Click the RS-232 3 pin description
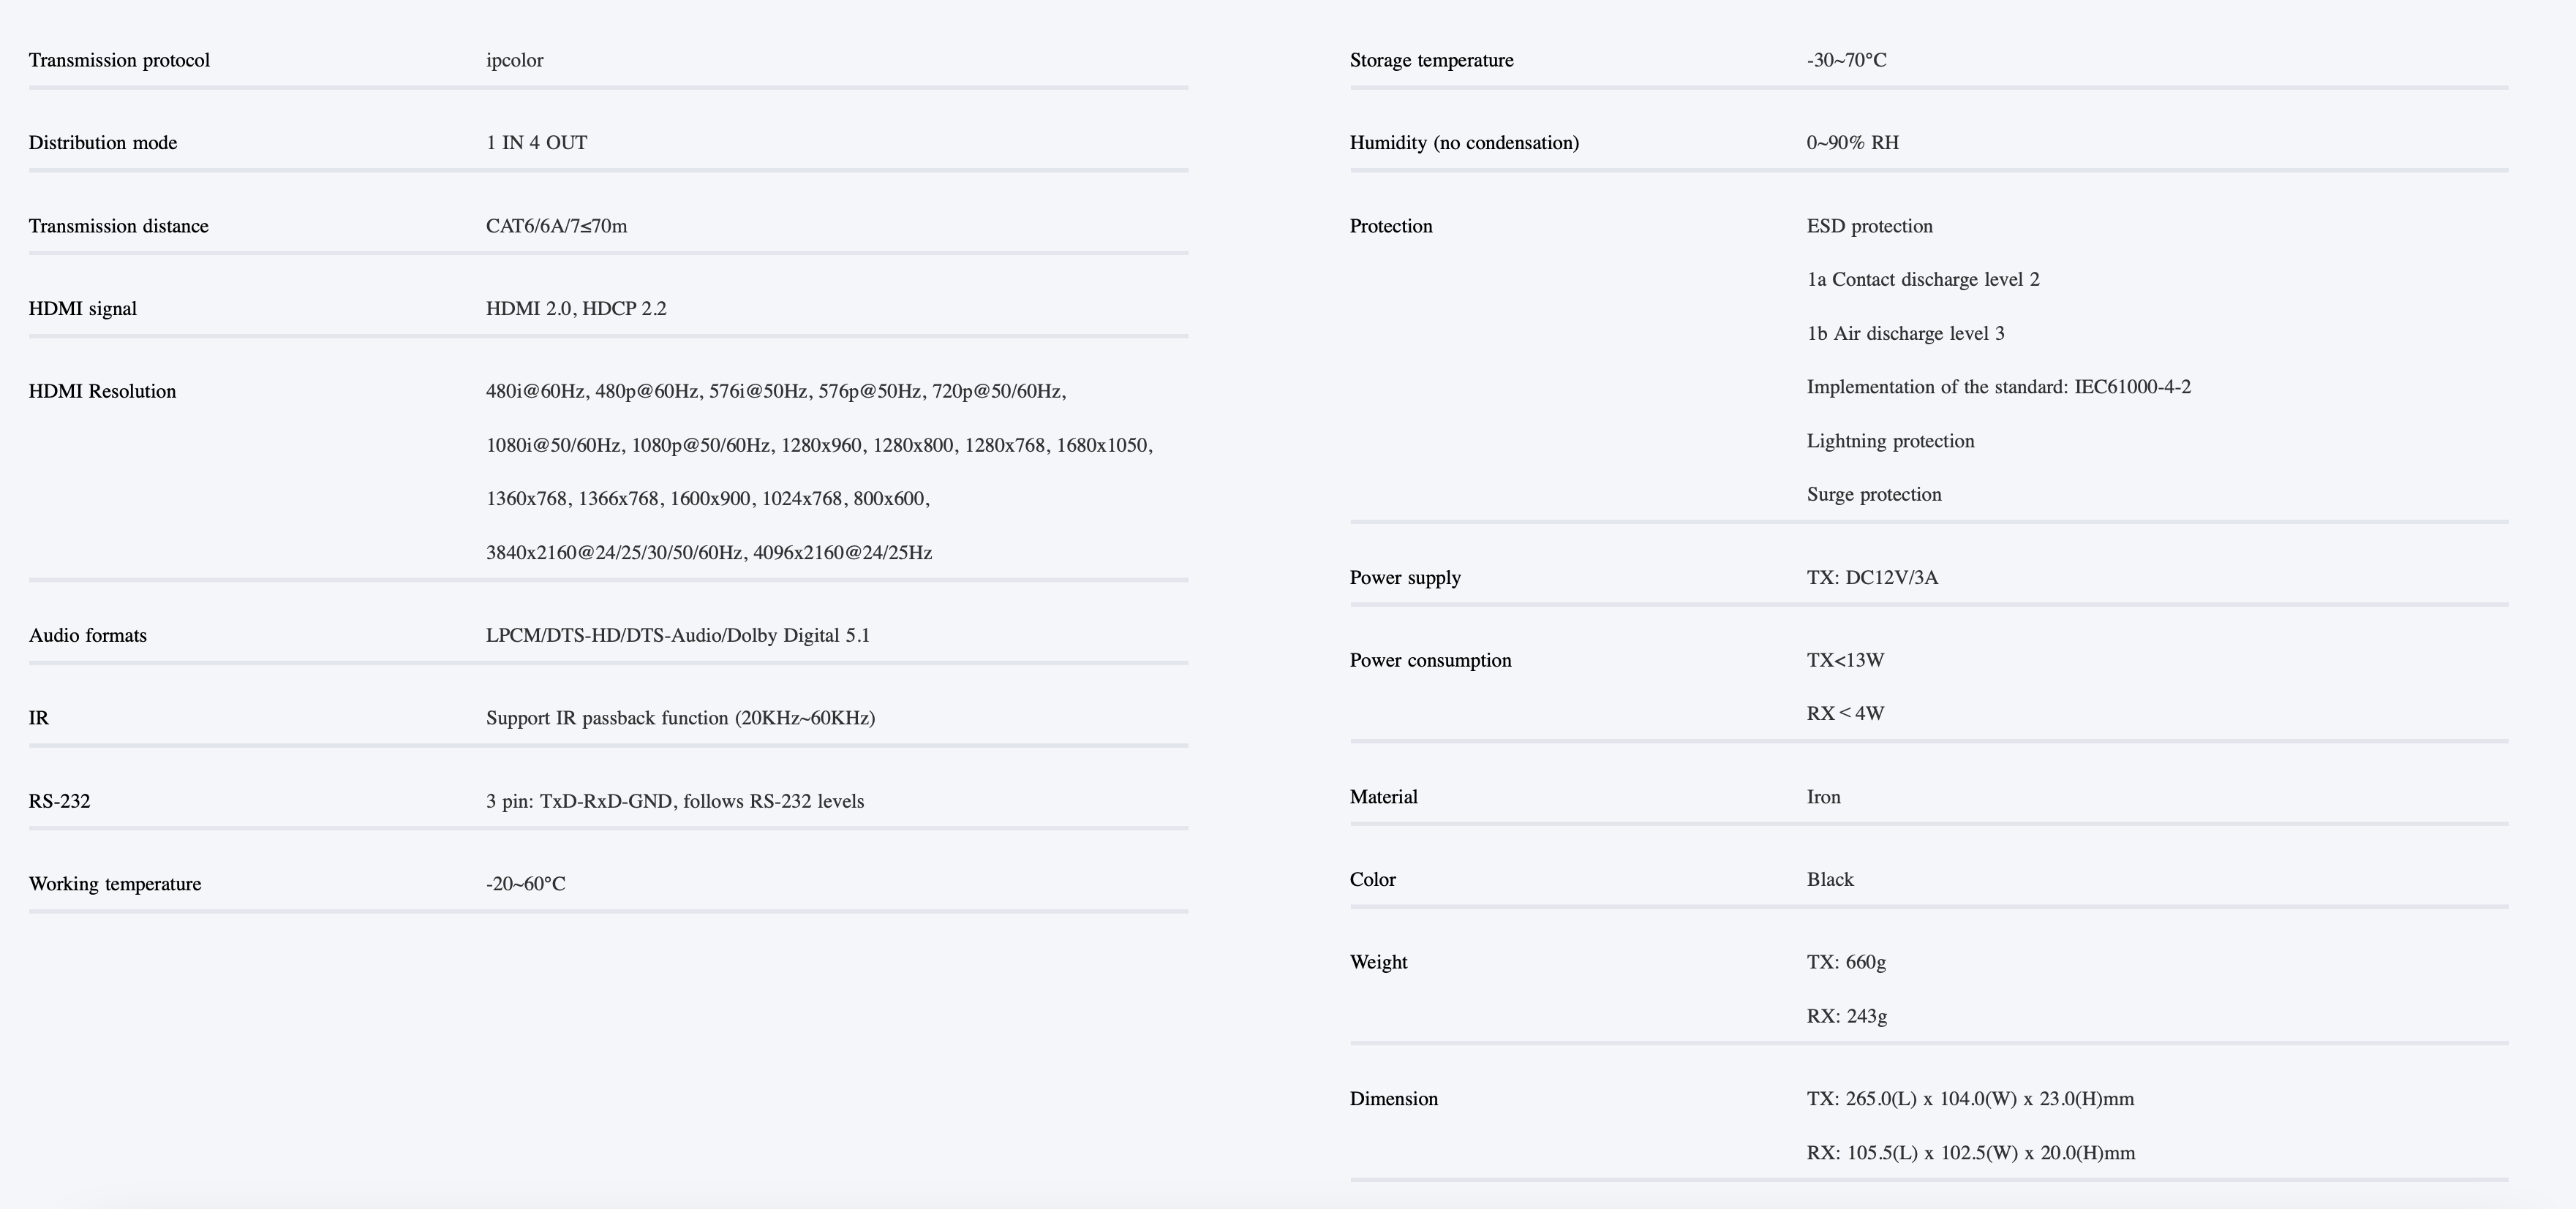 pos(675,801)
